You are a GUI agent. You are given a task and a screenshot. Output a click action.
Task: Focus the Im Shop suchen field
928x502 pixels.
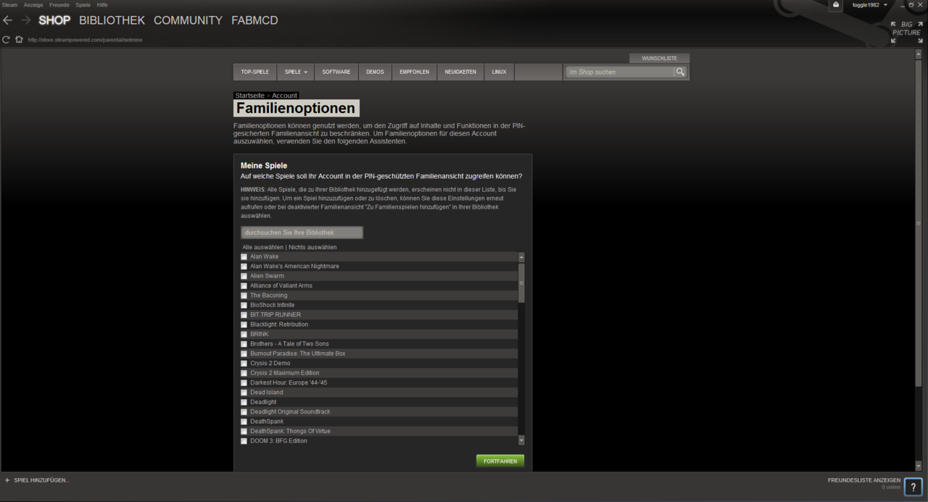click(620, 72)
